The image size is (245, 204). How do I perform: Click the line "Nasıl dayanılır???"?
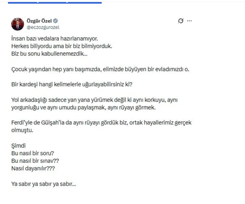(33, 168)
